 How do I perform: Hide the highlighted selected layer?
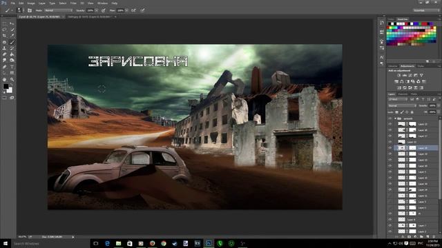(390, 148)
